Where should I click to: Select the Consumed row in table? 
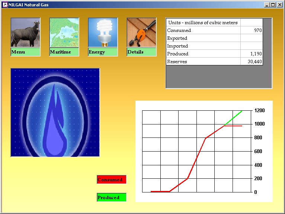pyautogui.click(x=203, y=30)
